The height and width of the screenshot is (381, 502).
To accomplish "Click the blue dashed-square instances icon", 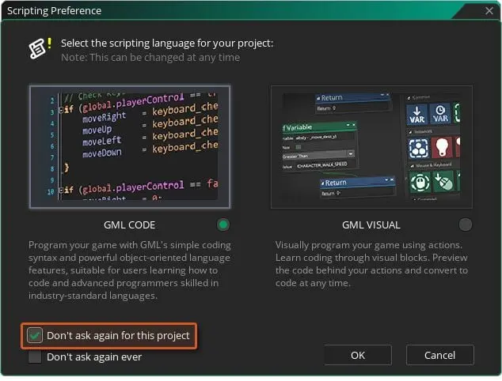I will tap(417, 149).
